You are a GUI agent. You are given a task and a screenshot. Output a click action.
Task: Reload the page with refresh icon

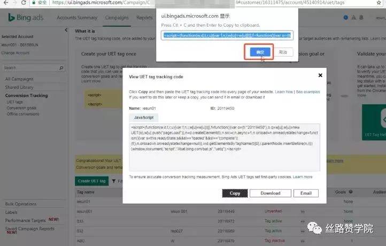click(24, 3)
